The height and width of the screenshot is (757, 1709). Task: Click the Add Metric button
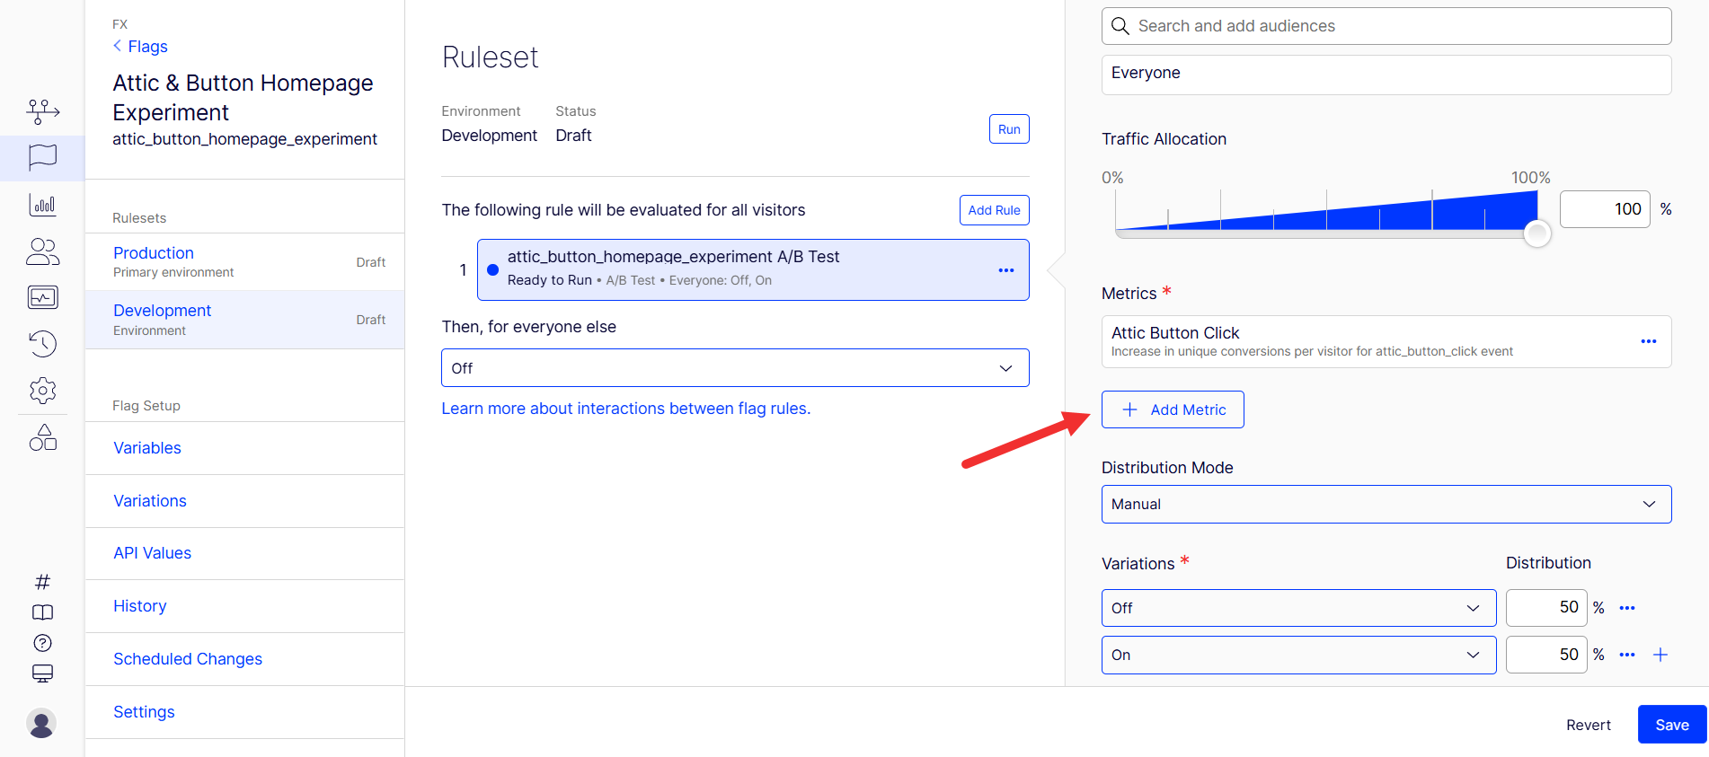(1173, 409)
